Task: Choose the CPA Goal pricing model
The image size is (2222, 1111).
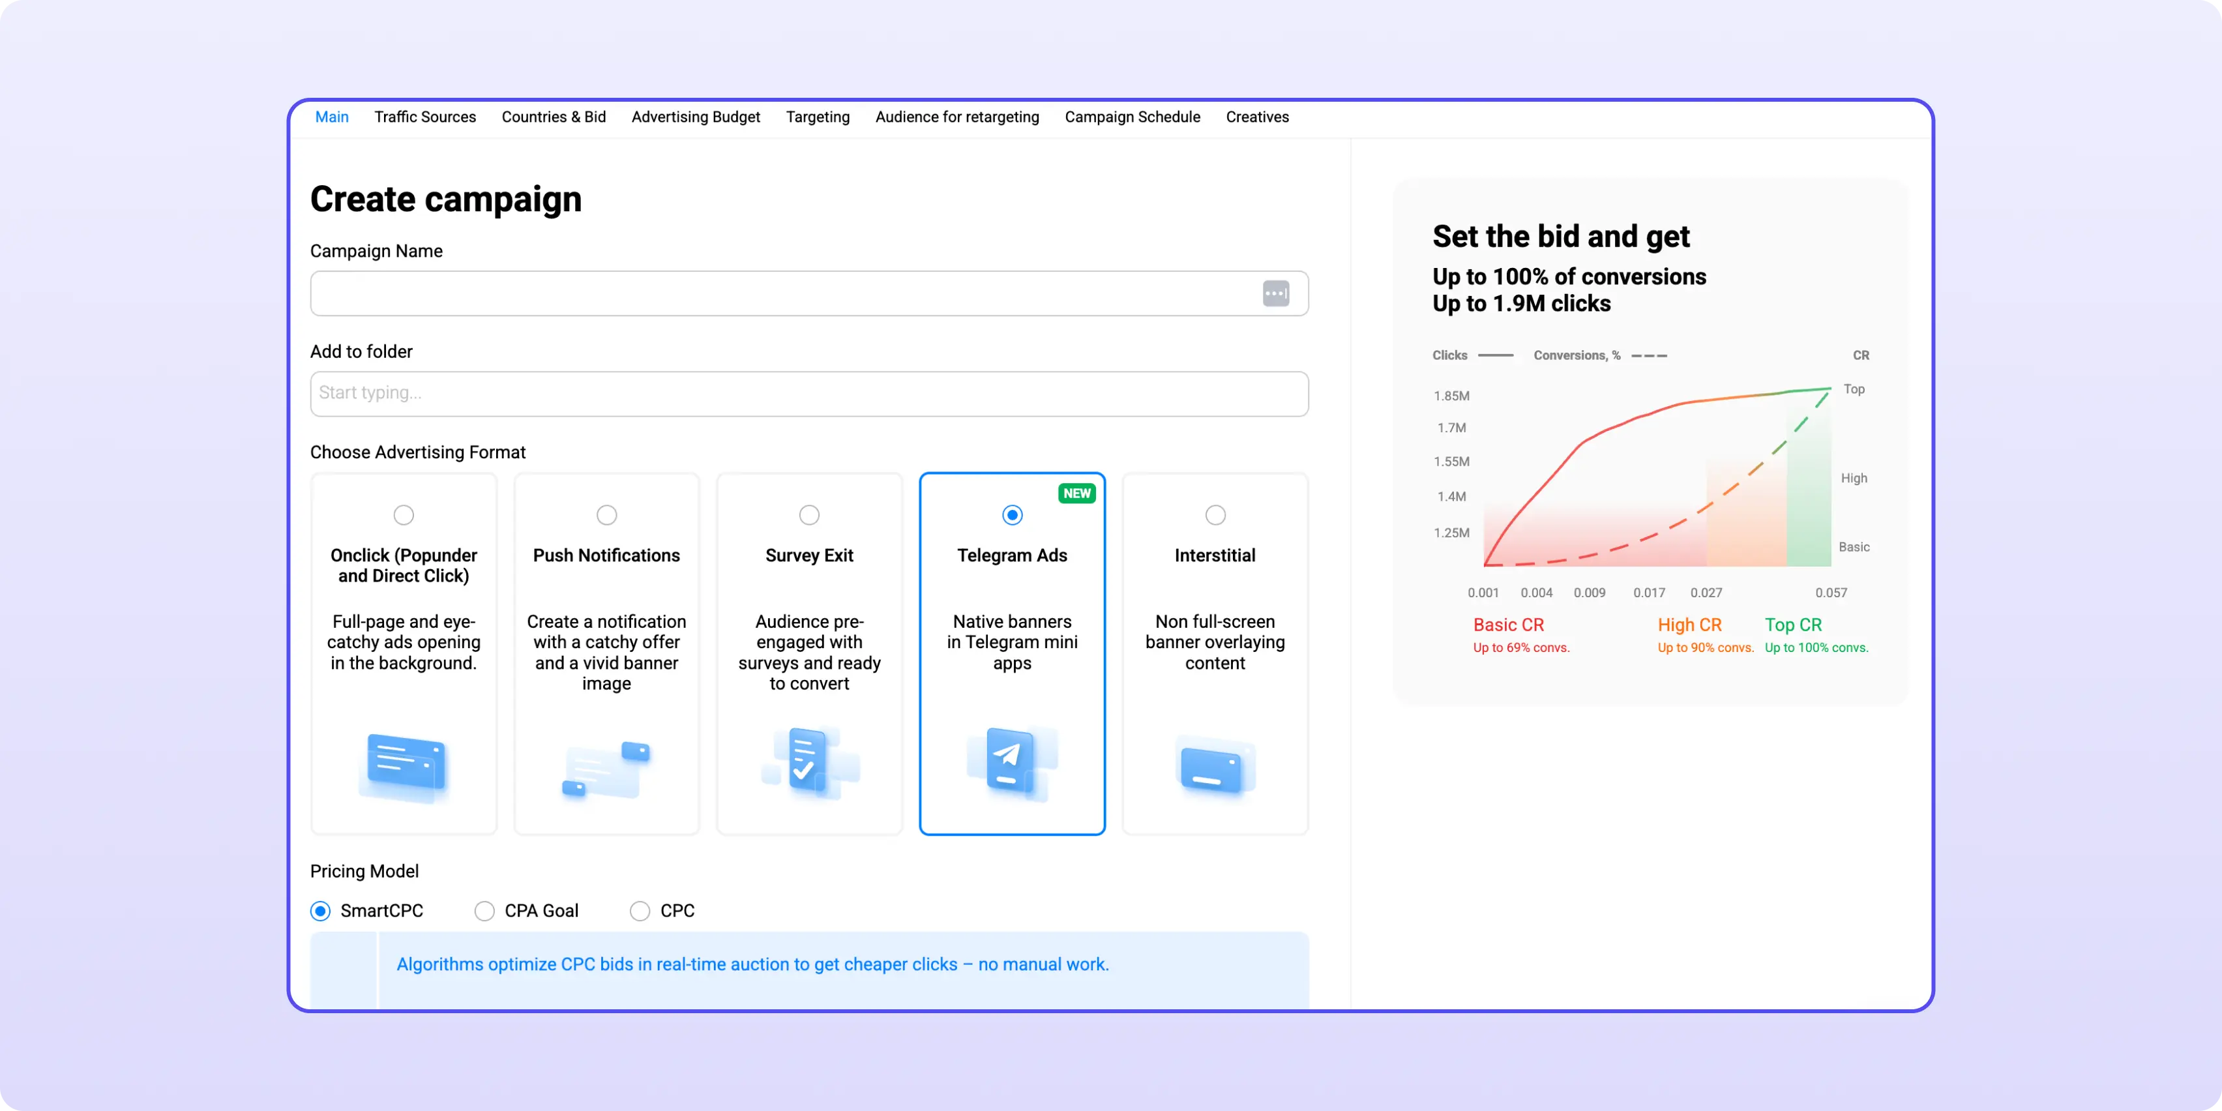Action: coord(484,911)
